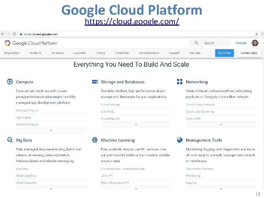The image size is (264, 198).
Task: Open the Partners menu item
Action: click(195, 53)
